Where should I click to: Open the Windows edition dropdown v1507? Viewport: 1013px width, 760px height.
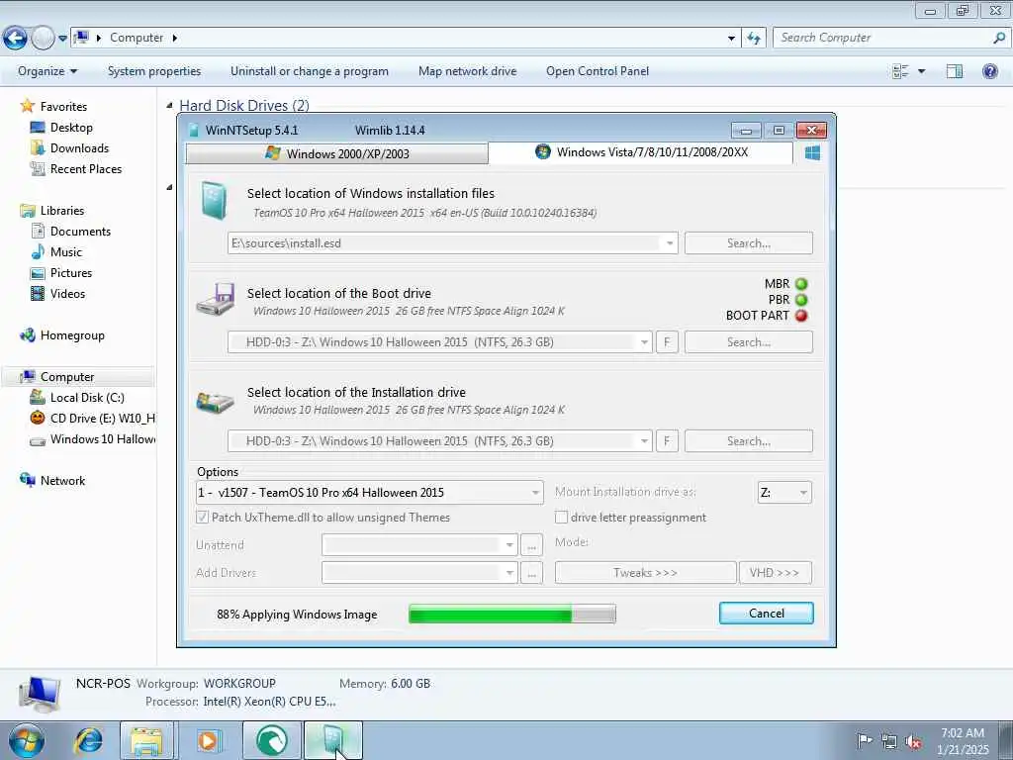370,493
